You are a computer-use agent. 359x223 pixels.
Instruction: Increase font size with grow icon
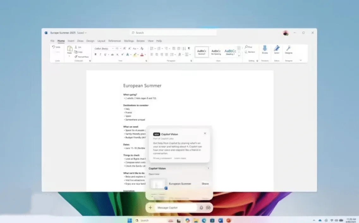tap(124, 48)
